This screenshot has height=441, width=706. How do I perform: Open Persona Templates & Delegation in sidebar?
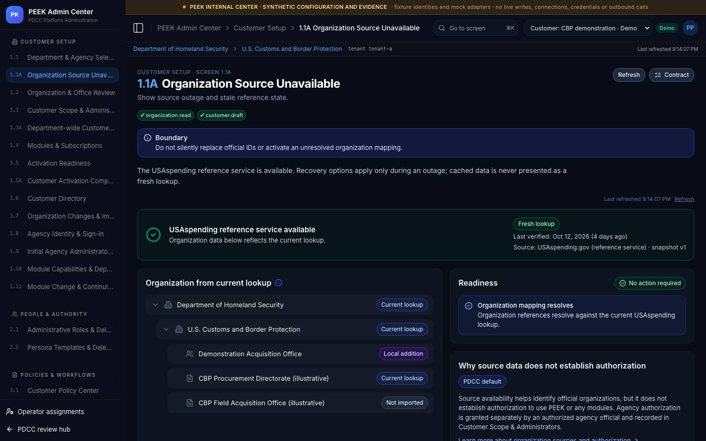(63, 347)
